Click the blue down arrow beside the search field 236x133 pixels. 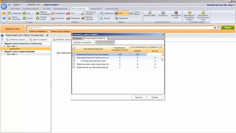coord(219,28)
